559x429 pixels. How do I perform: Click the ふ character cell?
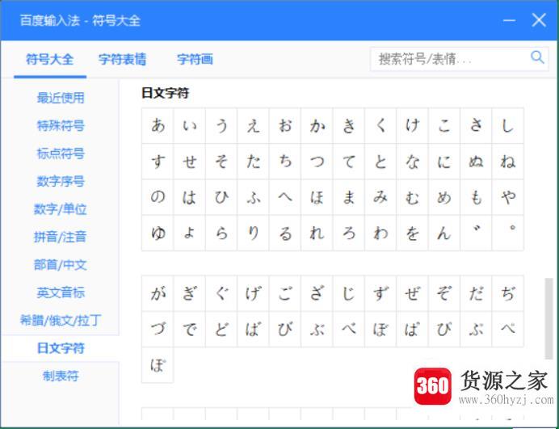click(254, 197)
